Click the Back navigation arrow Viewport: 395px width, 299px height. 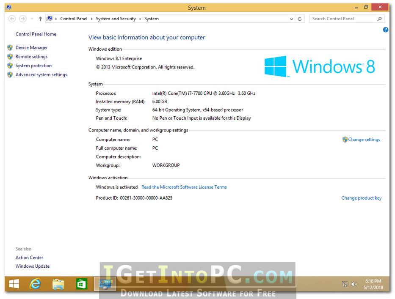pos(12,19)
